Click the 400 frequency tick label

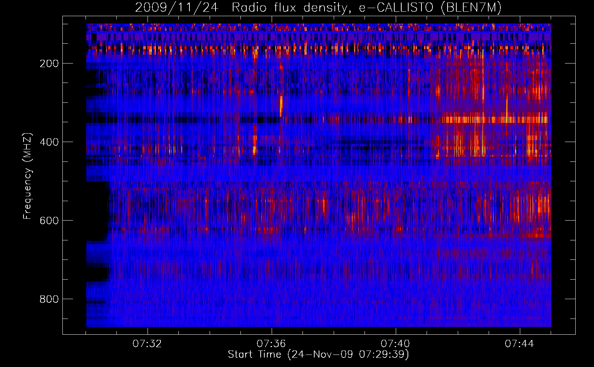(x=49, y=142)
